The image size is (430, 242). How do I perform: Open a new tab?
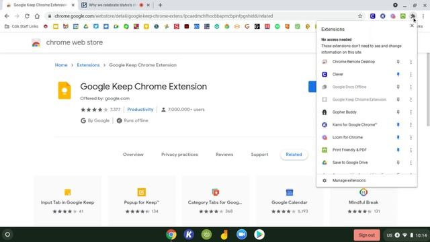pos(160,5)
